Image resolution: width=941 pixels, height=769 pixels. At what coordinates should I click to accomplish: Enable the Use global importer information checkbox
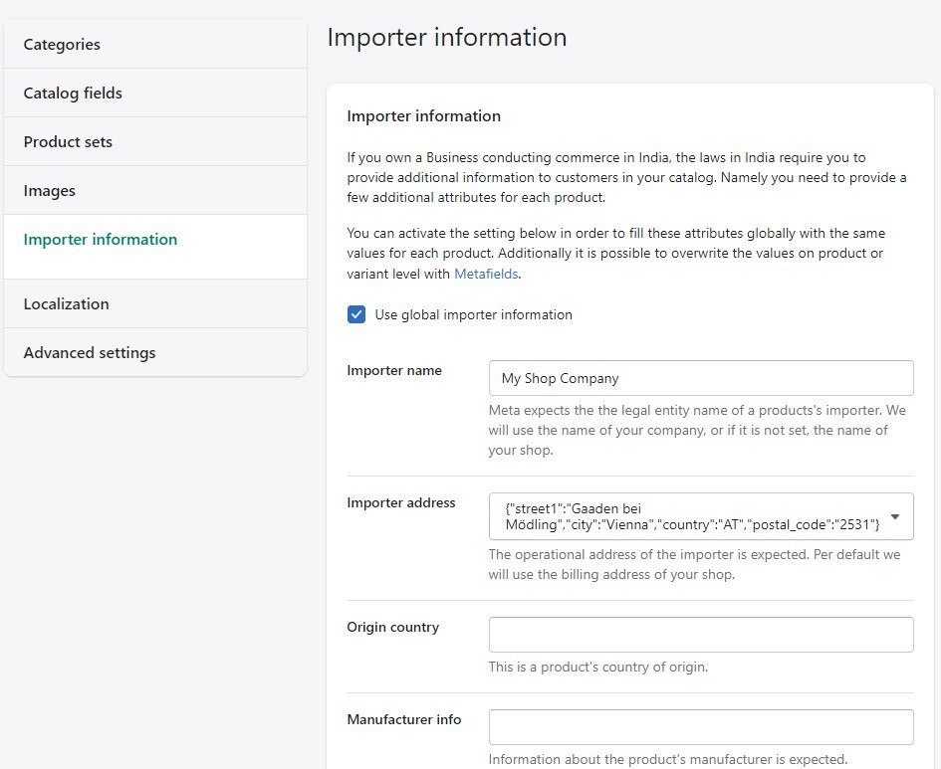356,313
